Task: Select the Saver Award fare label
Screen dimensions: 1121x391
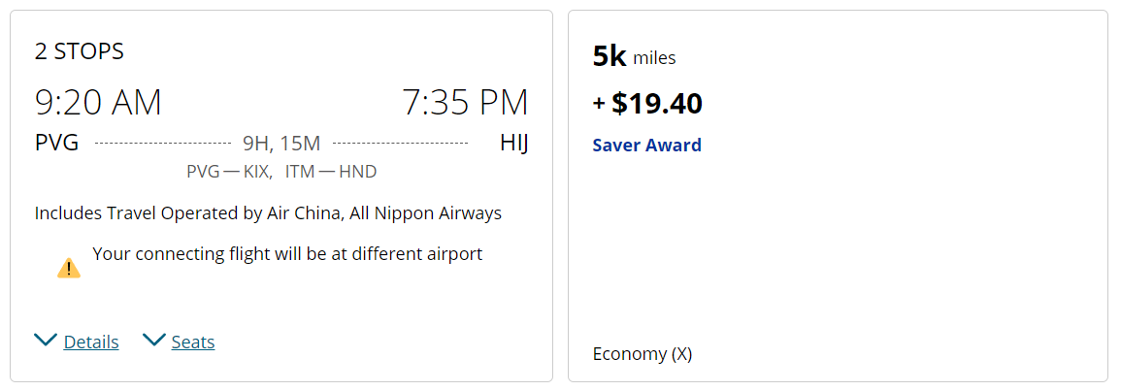Action: pos(647,146)
